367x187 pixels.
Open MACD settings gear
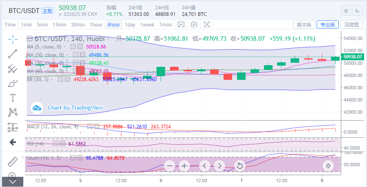[x=90, y=127]
